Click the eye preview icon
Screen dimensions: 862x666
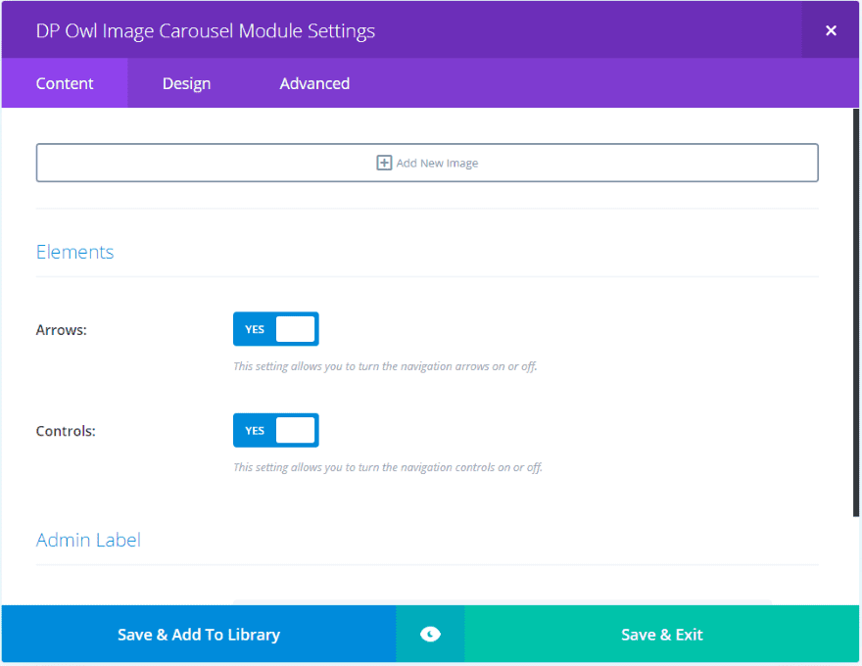tap(430, 635)
